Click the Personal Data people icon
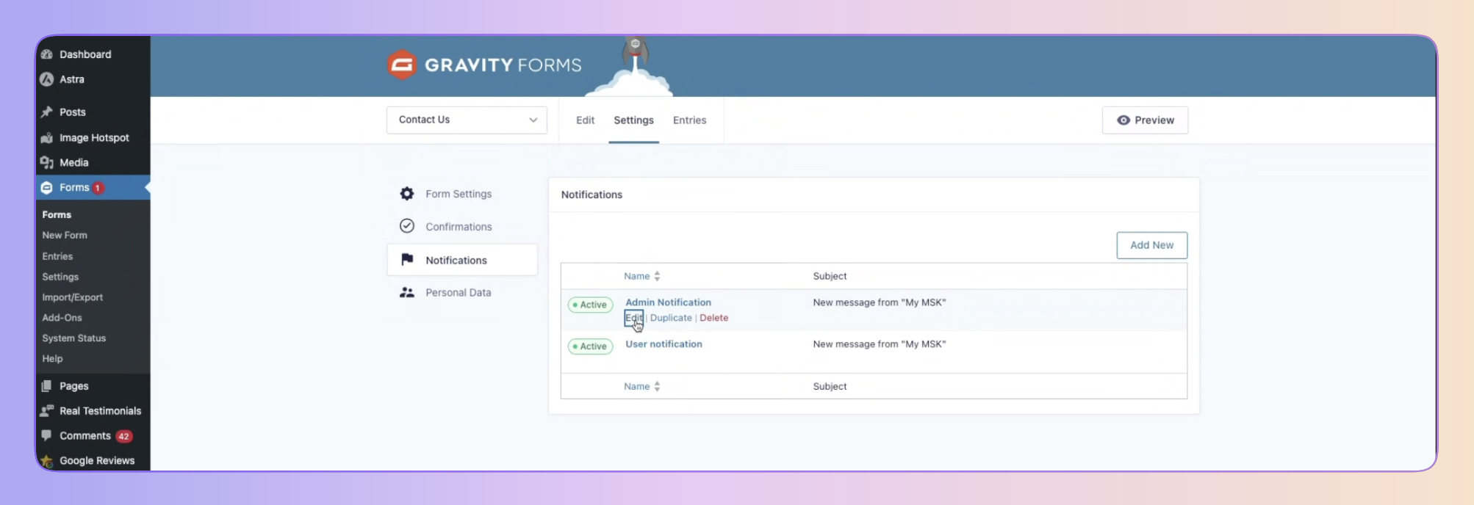1474x505 pixels. pyautogui.click(x=407, y=292)
